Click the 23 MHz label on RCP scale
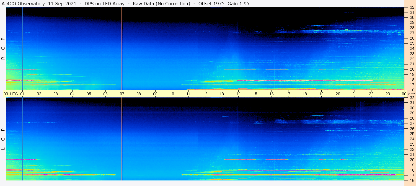This screenshot has height=186, width=416. point(412,54)
